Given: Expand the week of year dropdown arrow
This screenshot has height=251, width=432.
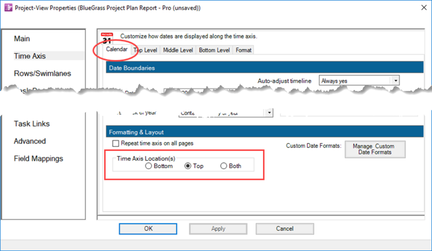Looking at the screenshot, I should click(269, 113).
